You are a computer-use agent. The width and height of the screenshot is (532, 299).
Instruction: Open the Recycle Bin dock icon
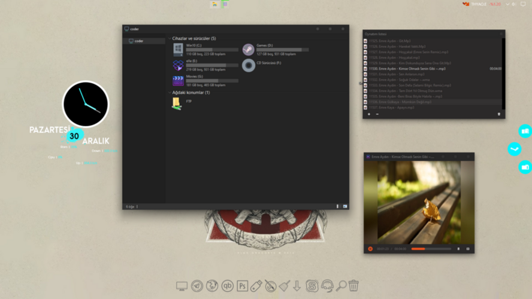353,285
